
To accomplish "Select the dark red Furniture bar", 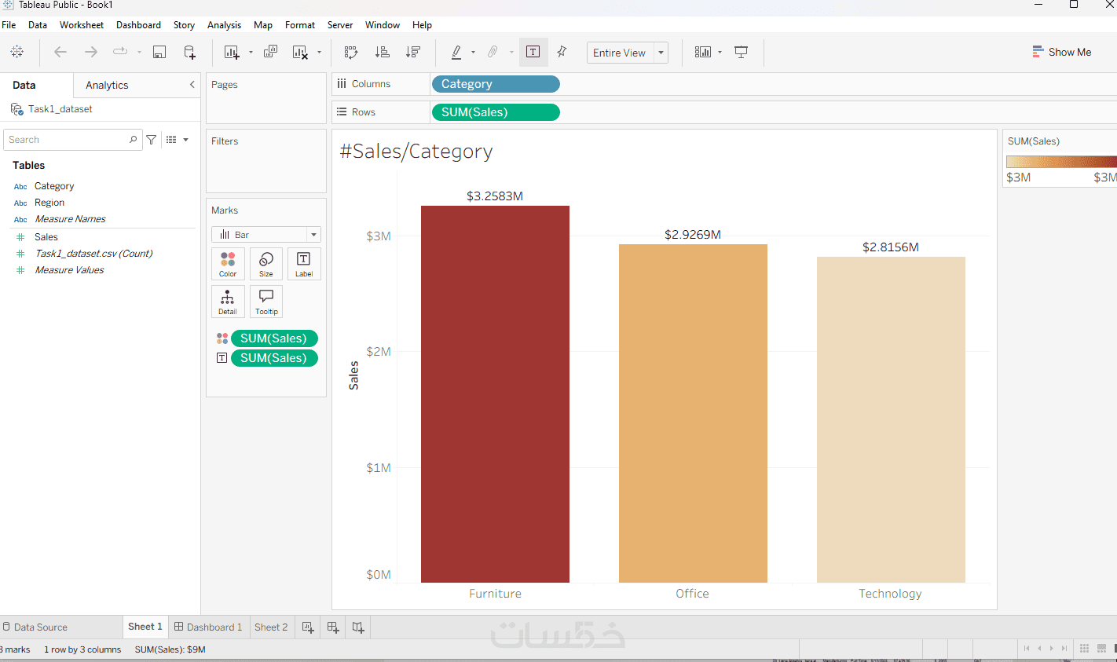I will 495,394.
